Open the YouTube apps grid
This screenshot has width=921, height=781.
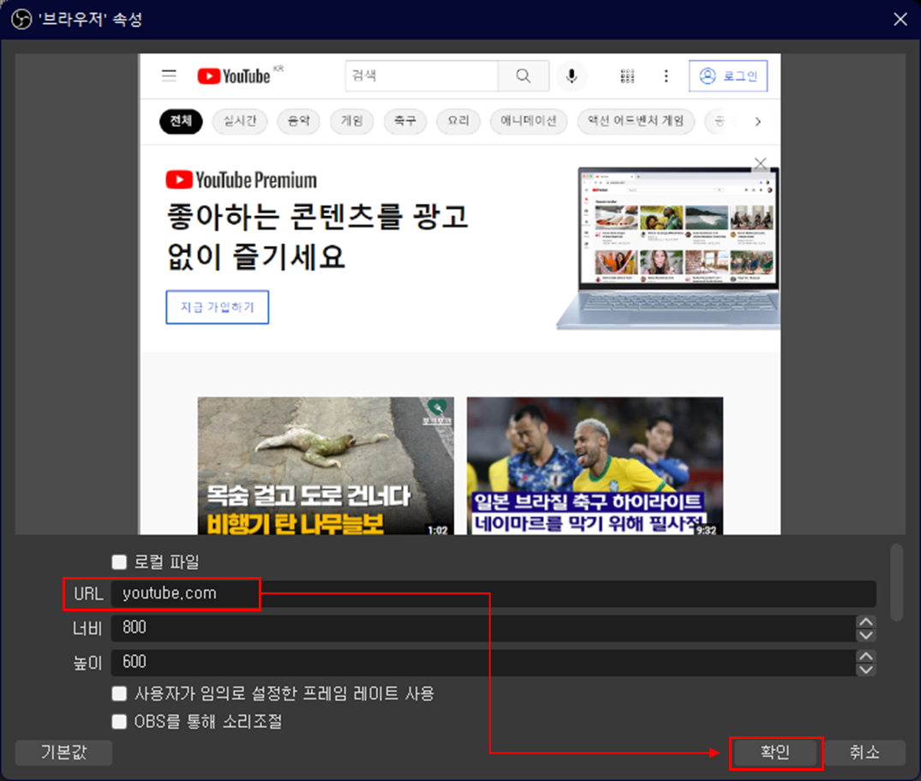click(x=627, y=75)
